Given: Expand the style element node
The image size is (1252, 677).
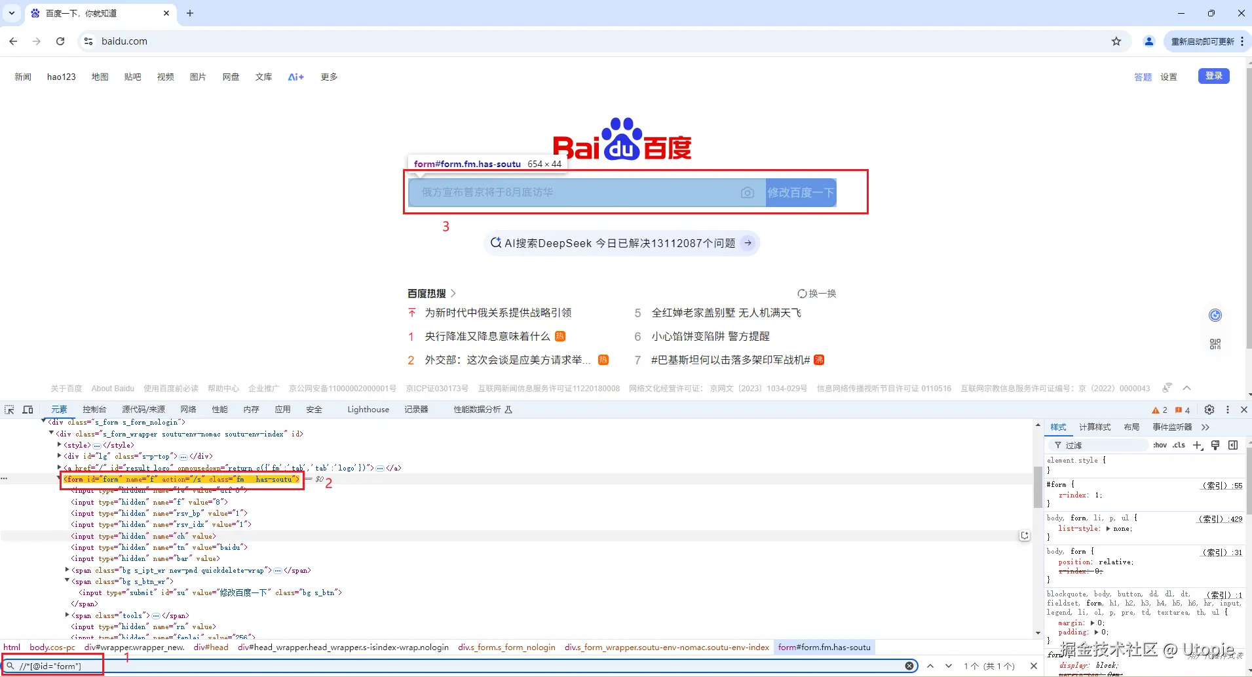Looking at the screenshot, I should (x=60, y=445).
